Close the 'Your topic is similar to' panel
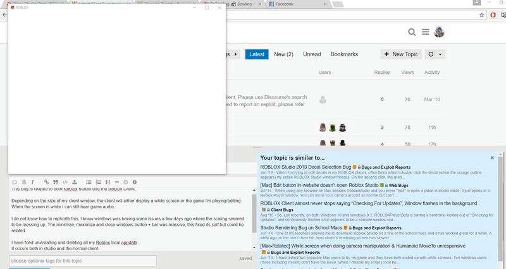 [x=492, y=158]
